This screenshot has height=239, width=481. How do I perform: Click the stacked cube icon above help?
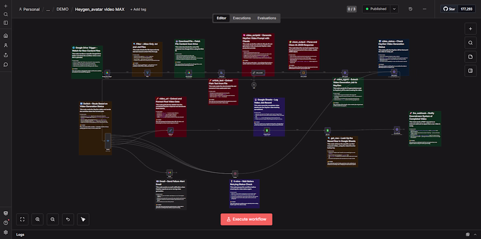[6, 213]
